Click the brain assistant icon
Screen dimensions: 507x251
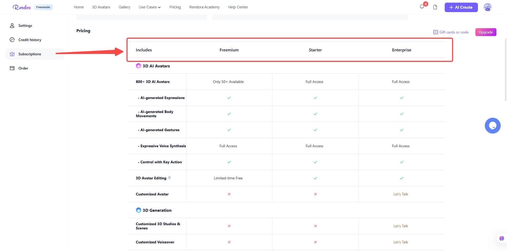pos(501,238)
